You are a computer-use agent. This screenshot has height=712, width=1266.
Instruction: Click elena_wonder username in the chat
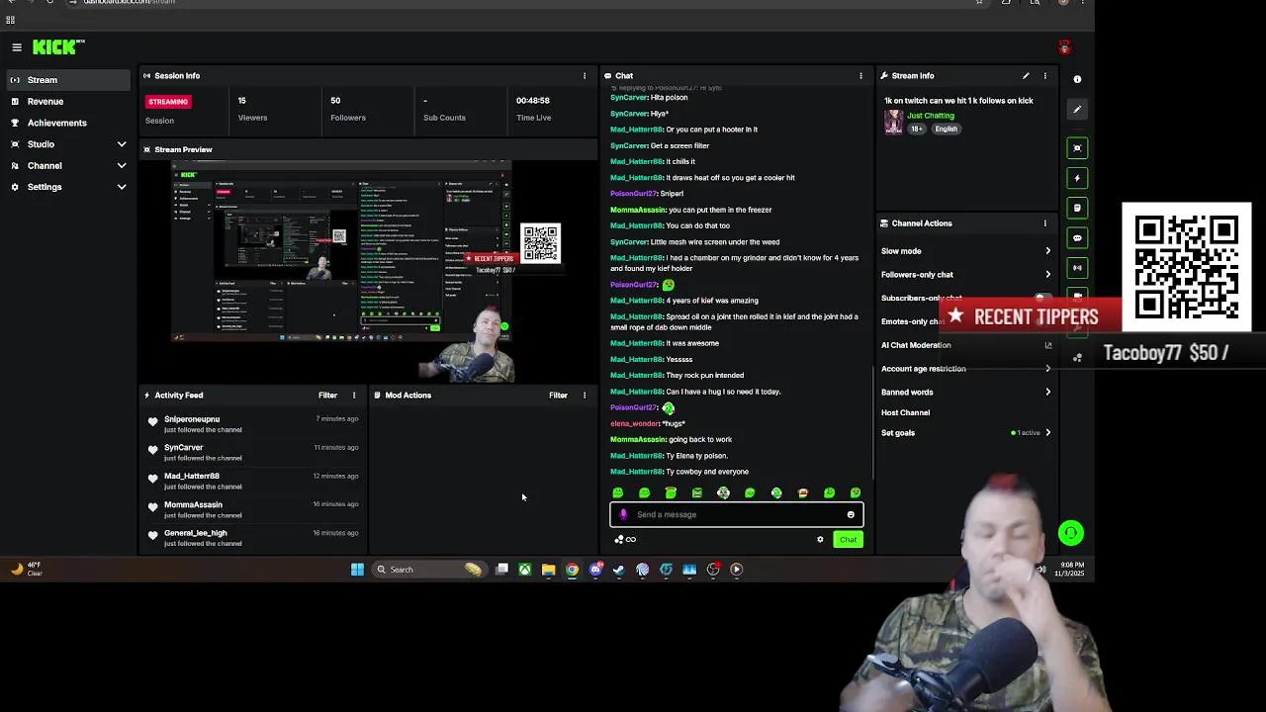click(x=634, y=423)
